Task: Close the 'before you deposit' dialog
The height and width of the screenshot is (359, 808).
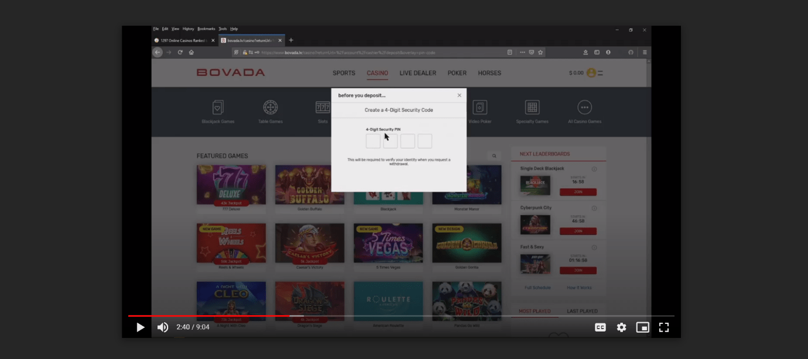Action: coord(459,95)
